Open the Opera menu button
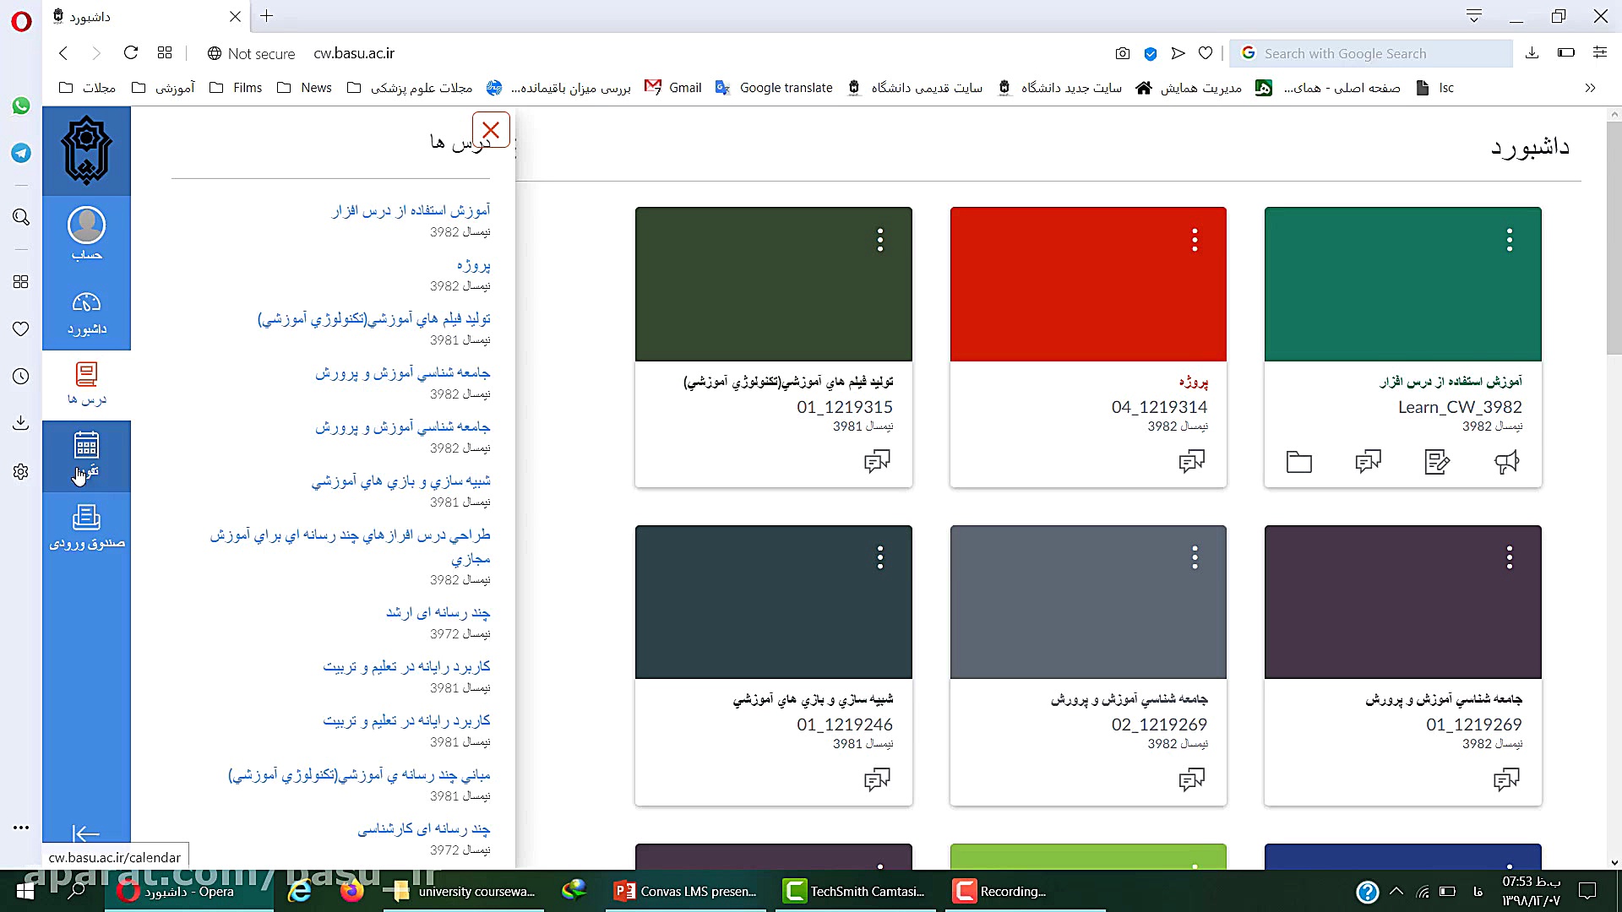The width and height of the screenshot is (1622, 912). point(21,21)
